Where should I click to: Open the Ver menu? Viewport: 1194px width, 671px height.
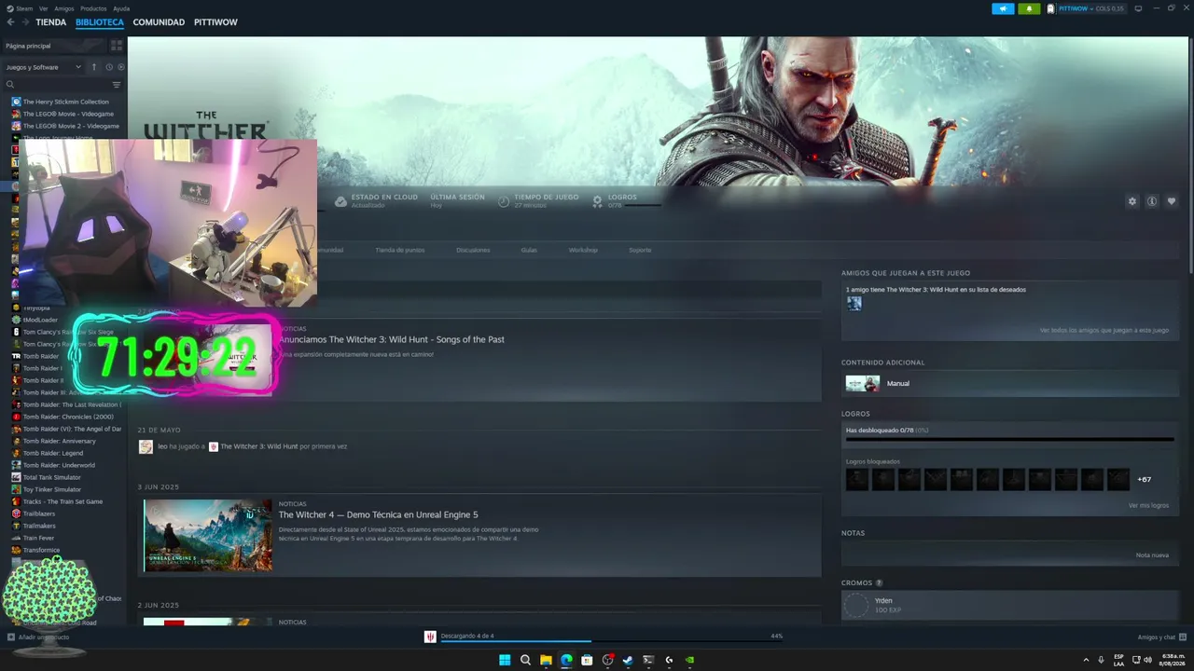point(43,8)
